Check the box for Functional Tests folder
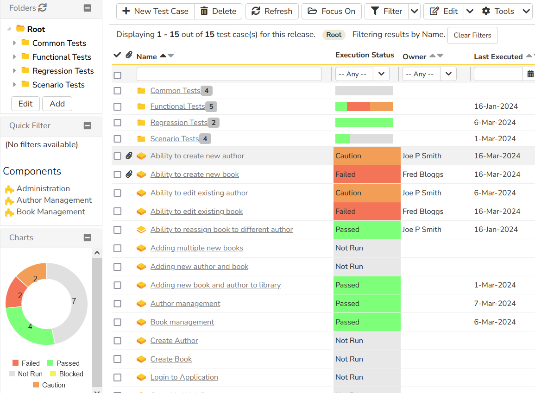This screenshot has height=393, width=535. [x=118, y=107]
